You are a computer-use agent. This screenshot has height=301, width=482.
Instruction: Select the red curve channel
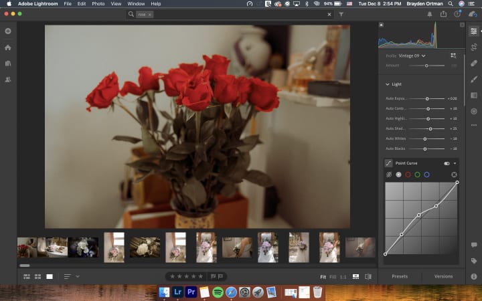pos(408,175)
